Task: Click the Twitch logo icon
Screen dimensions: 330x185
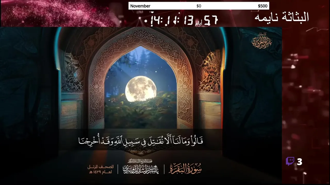Action: coord(290,162)
